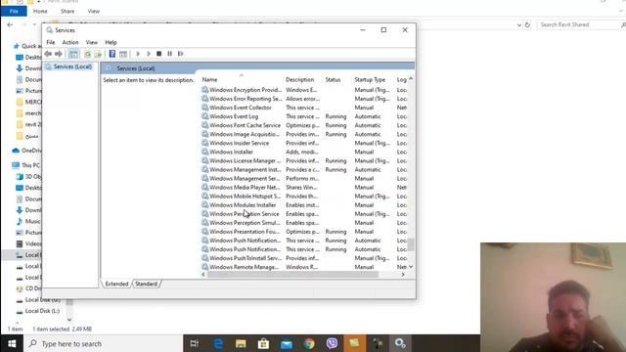Select Windows Media Player Network service

pyautogui.click(x=304, y=187)
